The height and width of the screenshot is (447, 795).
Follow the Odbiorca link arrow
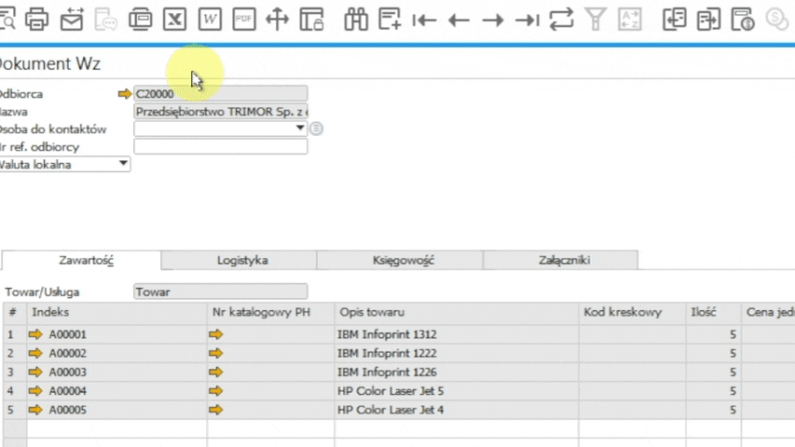point(124,94)
